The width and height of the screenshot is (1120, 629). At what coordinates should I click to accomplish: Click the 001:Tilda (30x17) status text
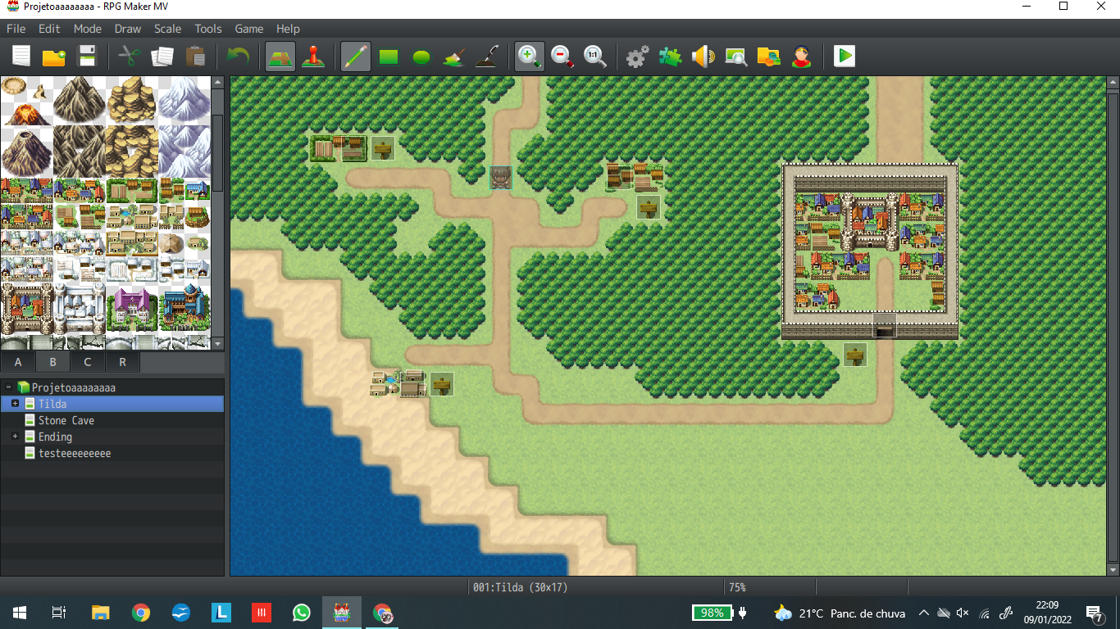pyautogui.click(x=520, y=587)
